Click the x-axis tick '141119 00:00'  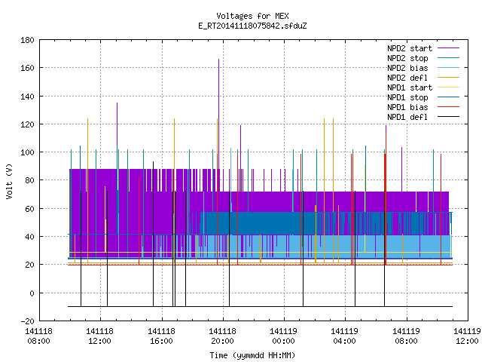283,336
